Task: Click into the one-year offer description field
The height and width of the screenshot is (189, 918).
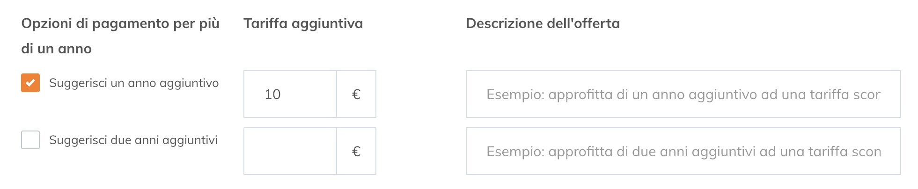Action: [683, 94]
